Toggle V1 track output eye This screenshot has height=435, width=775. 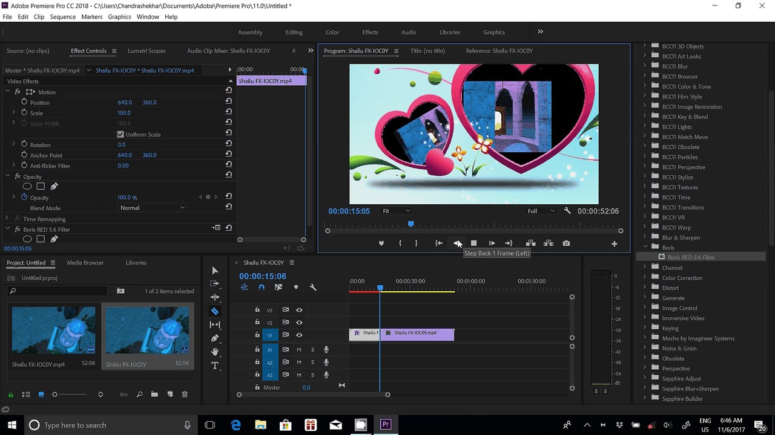299,335
